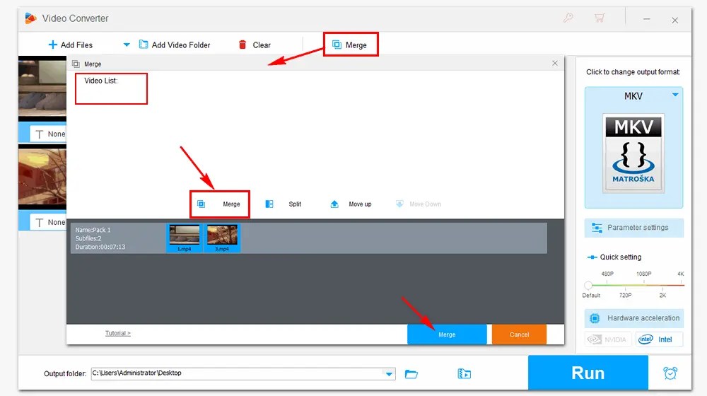Image resolution: width=707 pixels, height=396 pixels.
Task: Click the Merge button in top toolbar
Action: (350, 45)
